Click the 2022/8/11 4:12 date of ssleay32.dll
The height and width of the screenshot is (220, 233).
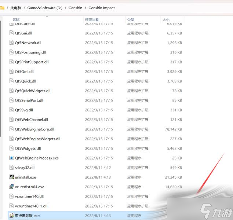tap(98, 168)
